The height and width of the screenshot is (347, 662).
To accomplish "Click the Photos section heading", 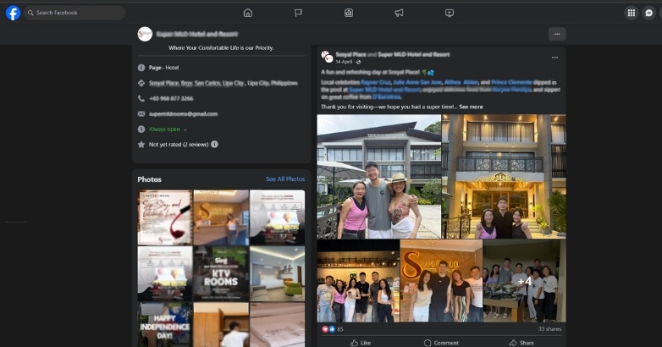I will (150, 179).
